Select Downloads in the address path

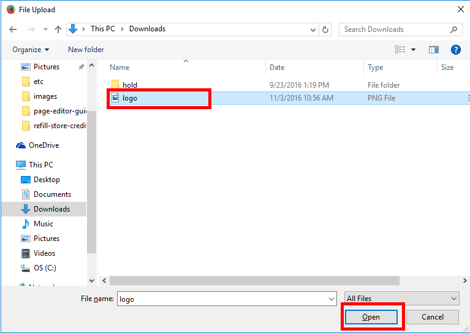pyautogui.click(x=147, y=29)
